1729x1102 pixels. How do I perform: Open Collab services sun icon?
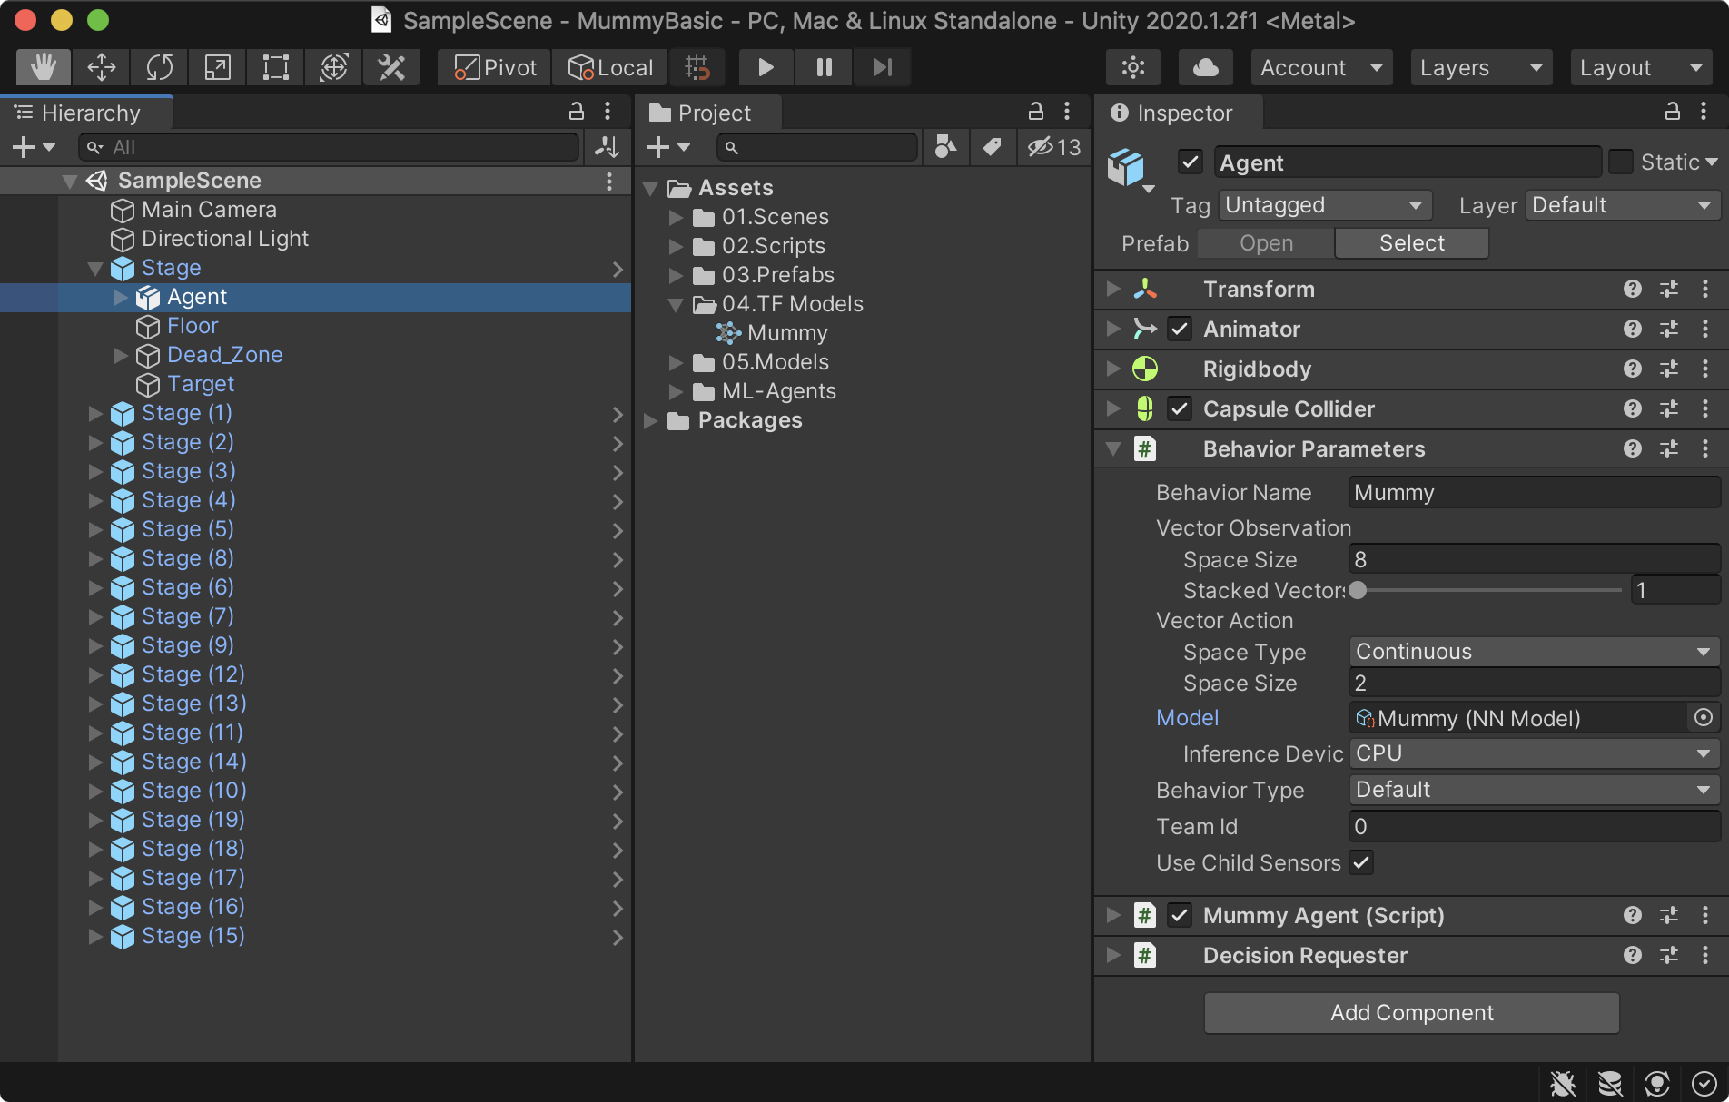click(1133, 67)
